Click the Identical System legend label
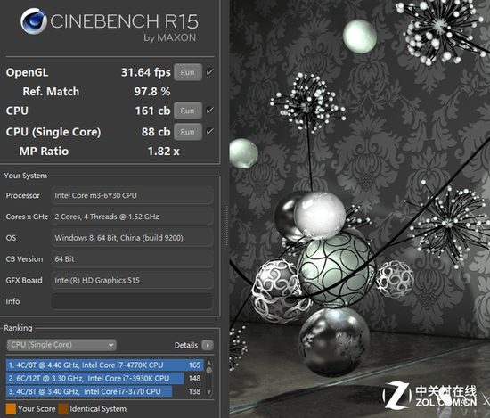Image resolution: width=490 pixels, height=418 pixels. click(98, 409)
